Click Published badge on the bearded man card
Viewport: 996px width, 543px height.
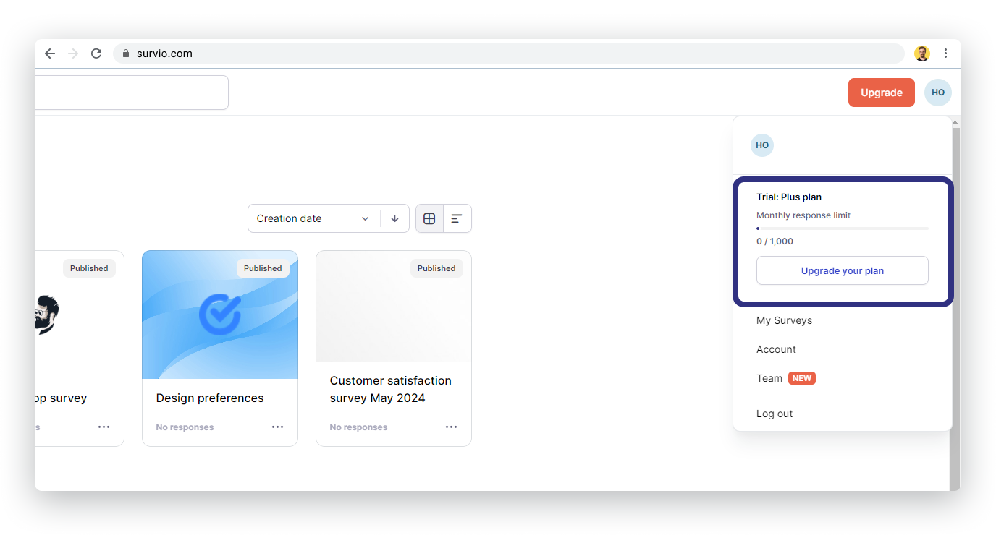coord(89,268)
